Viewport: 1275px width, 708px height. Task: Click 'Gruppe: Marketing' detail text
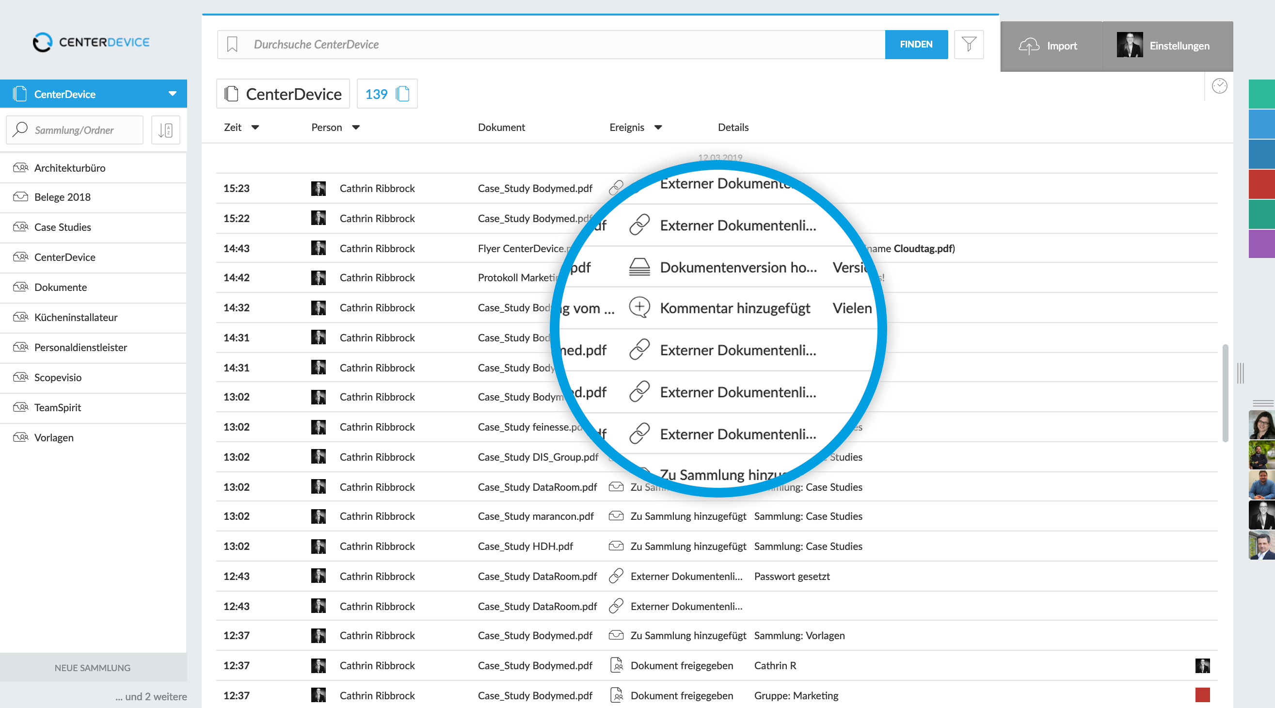click(796, 695)
